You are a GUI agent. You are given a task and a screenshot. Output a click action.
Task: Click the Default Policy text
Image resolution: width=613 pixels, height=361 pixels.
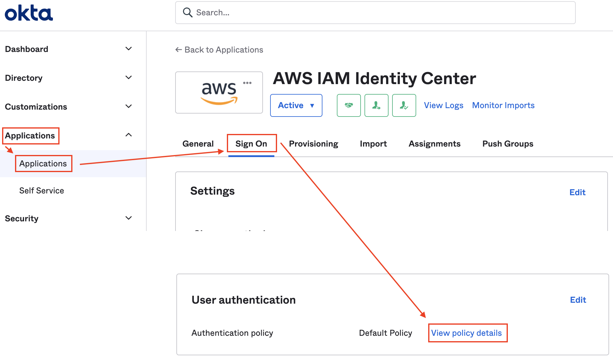tap(386, 333)
